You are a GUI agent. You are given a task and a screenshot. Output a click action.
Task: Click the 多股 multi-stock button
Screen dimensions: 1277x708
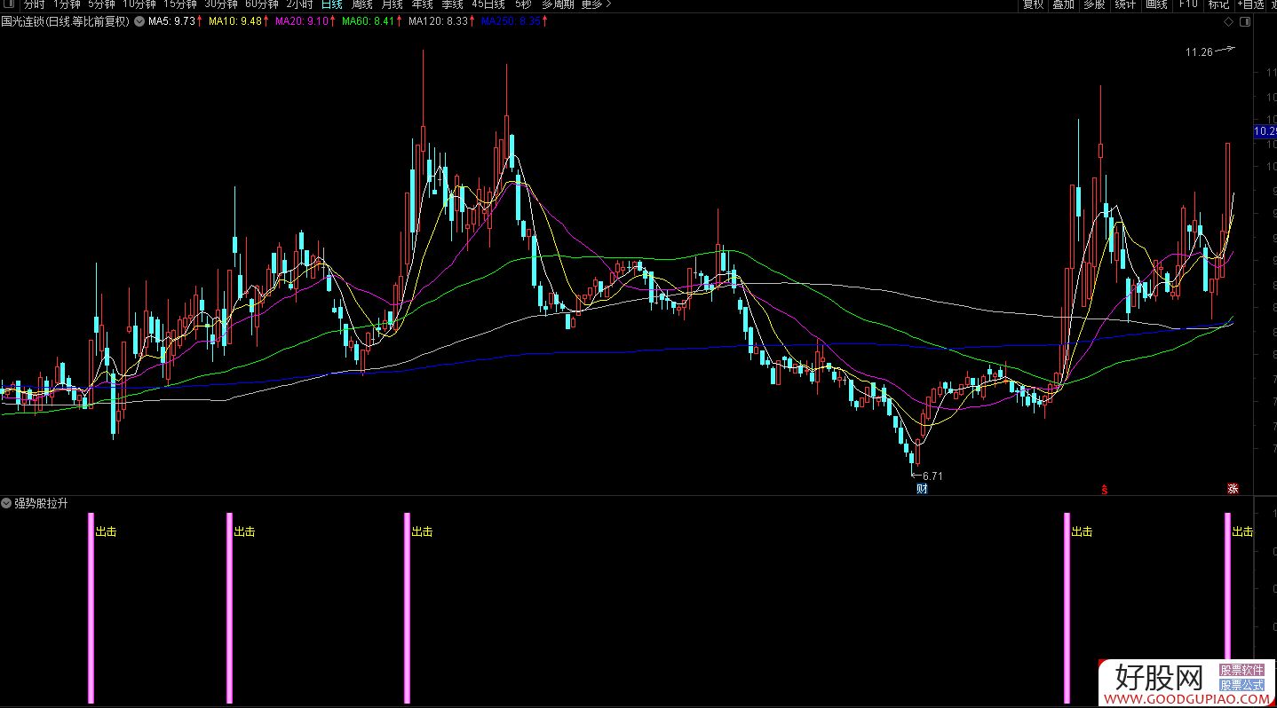(1094, 4)
